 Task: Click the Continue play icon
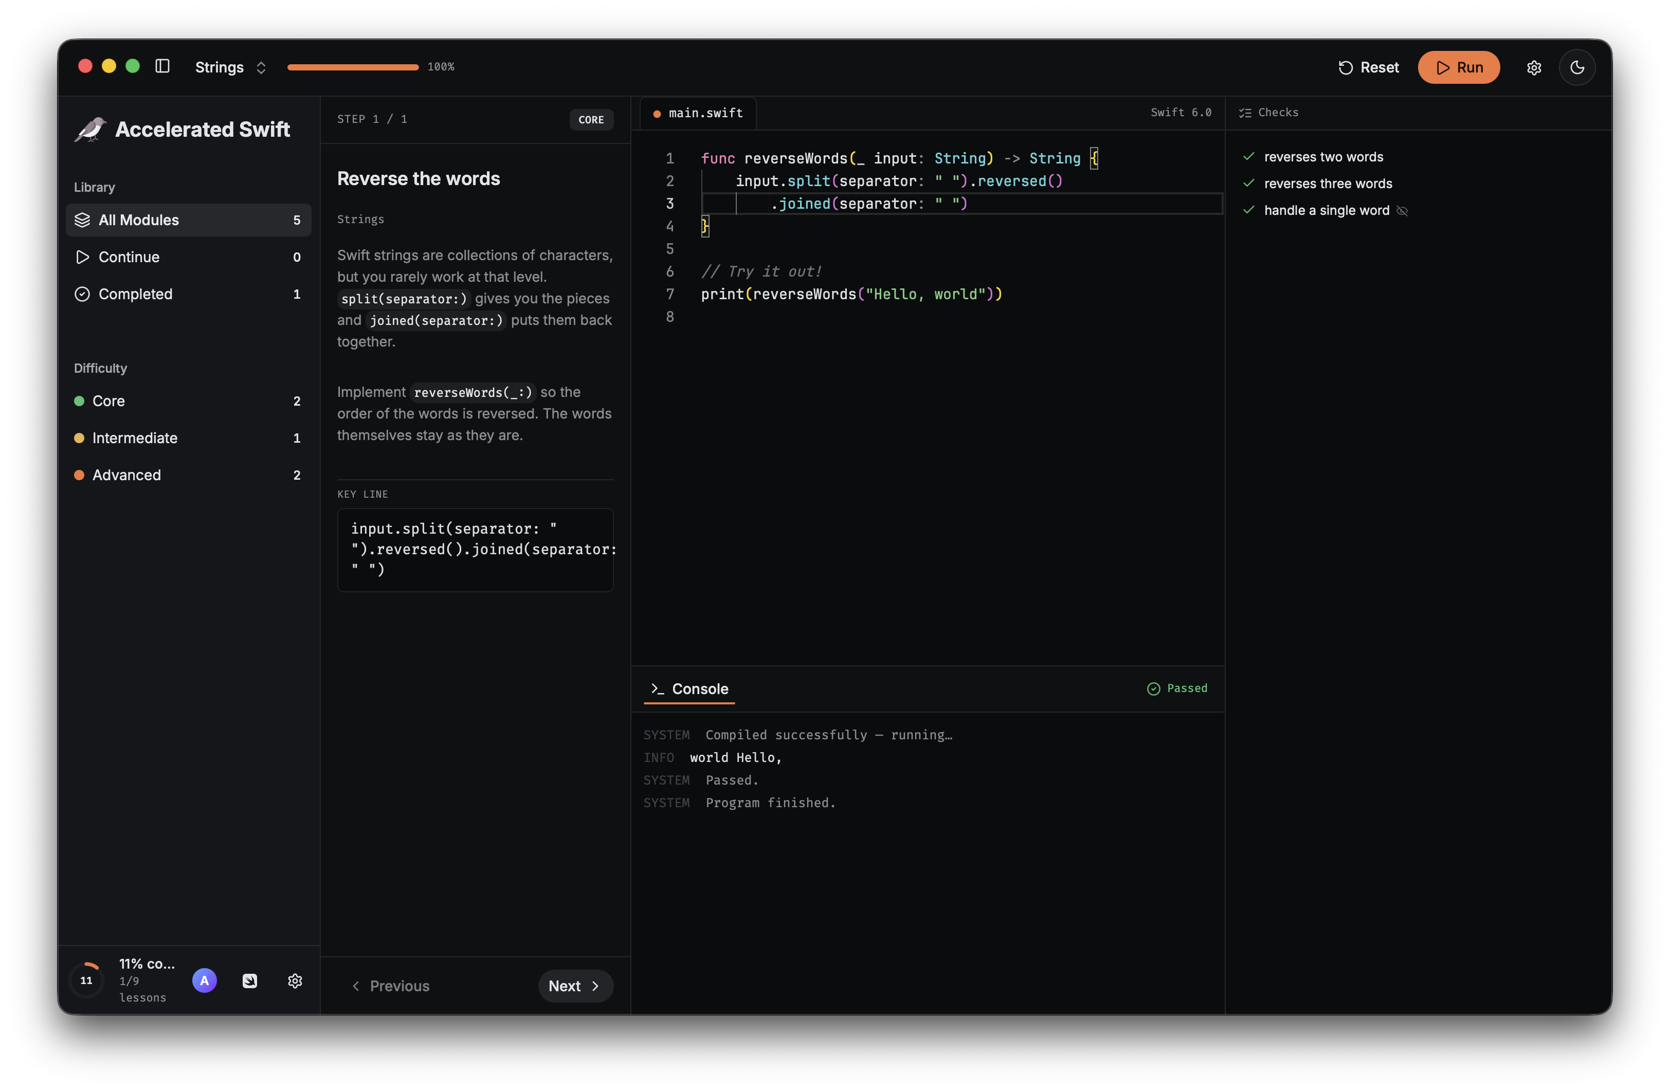click(82, 258)
